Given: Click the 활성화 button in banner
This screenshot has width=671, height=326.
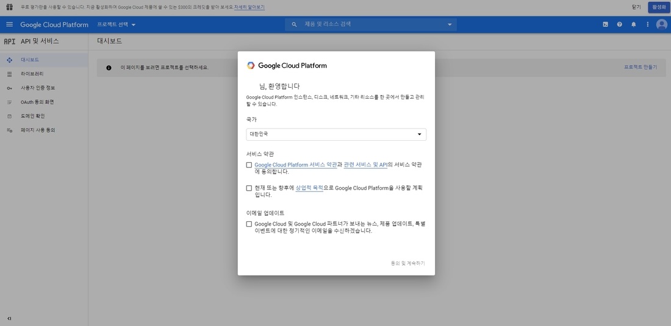Looking at the screenshot, I should tap(659, 7).
